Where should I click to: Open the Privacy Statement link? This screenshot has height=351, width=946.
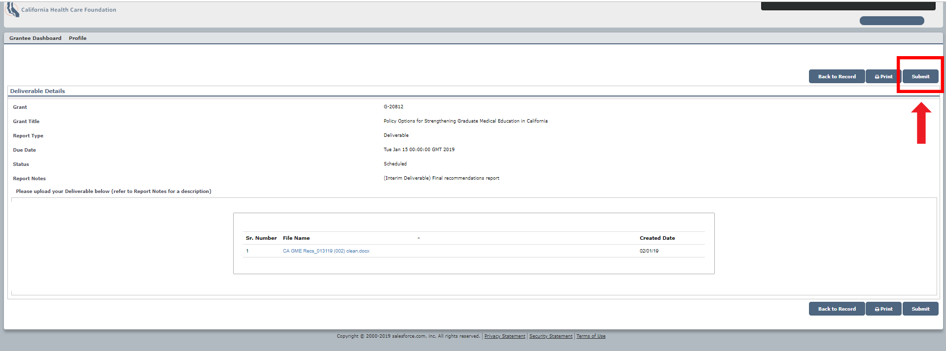505,336
